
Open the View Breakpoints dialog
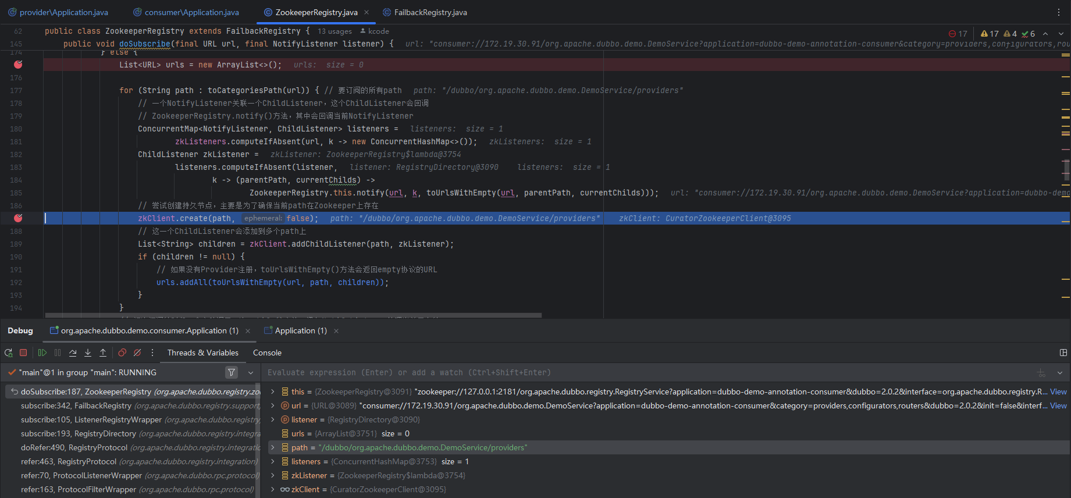point(122,353)
